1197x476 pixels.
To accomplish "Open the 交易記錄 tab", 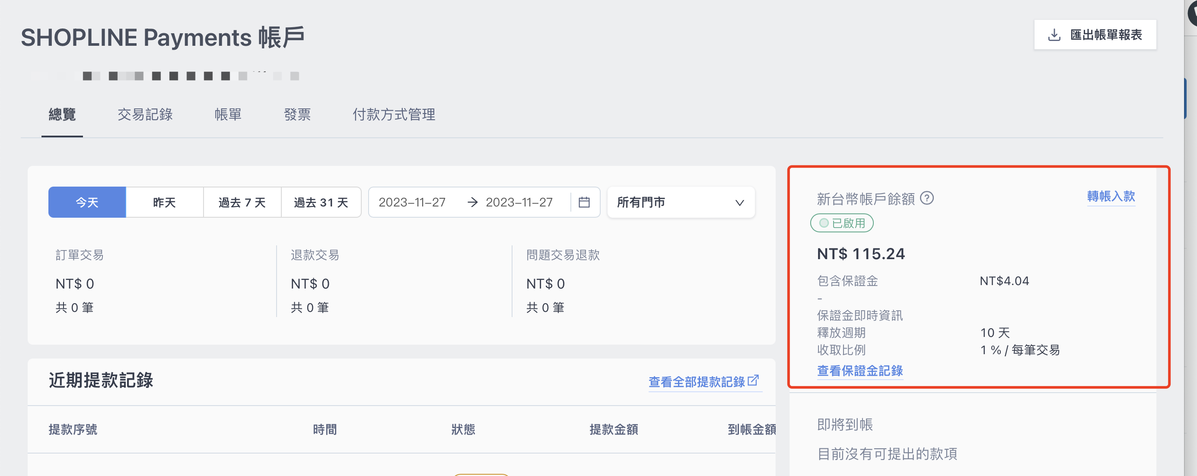I will pos(145,114).
